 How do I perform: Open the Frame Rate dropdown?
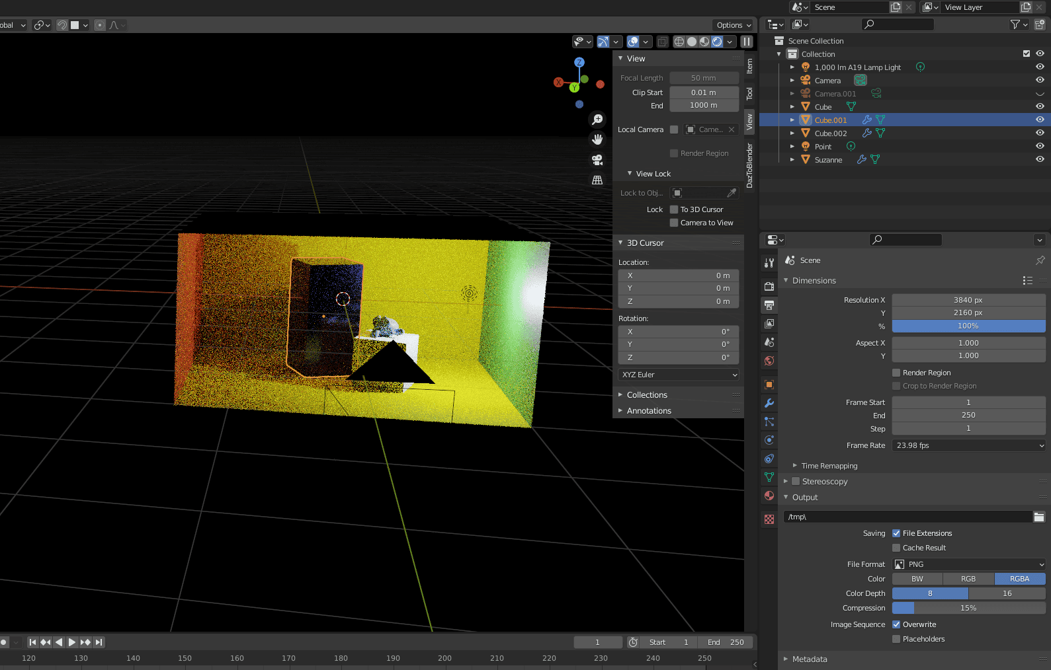click(x=968, y=445)
